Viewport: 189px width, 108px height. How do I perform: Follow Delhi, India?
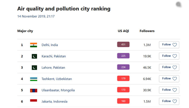[169, 45]
